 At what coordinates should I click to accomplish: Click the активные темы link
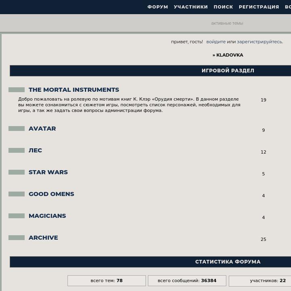[227, 23]
